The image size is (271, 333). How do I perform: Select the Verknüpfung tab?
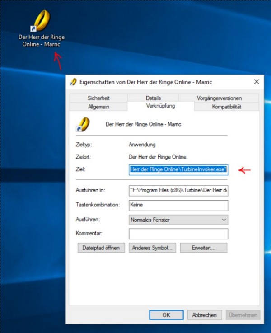coord(161,106)
